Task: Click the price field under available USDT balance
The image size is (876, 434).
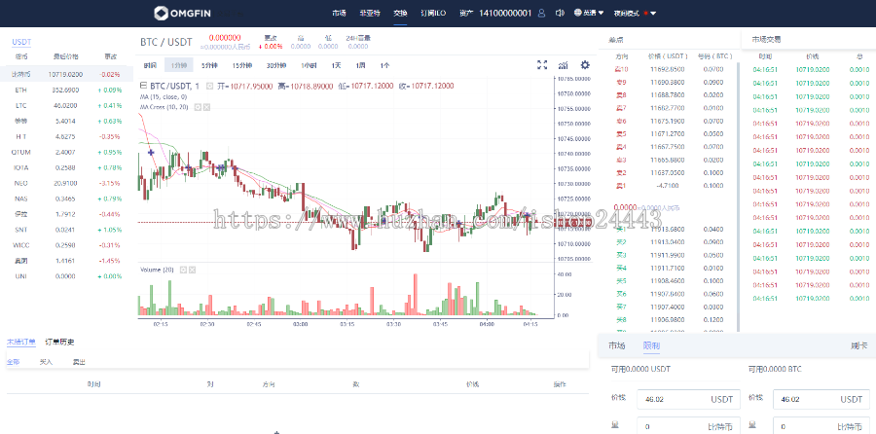Action: coord(688,399)
